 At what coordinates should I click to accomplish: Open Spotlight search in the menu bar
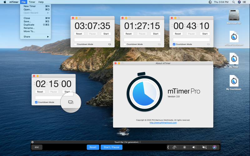[x=233, y=2]
